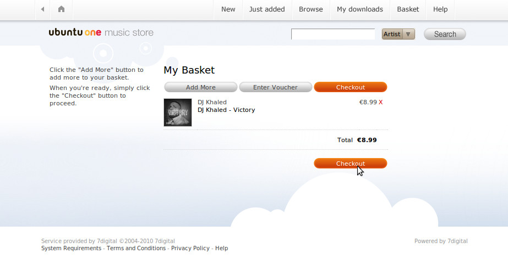Open the store home page icon

pyautogui.click(x=61, y=9)
